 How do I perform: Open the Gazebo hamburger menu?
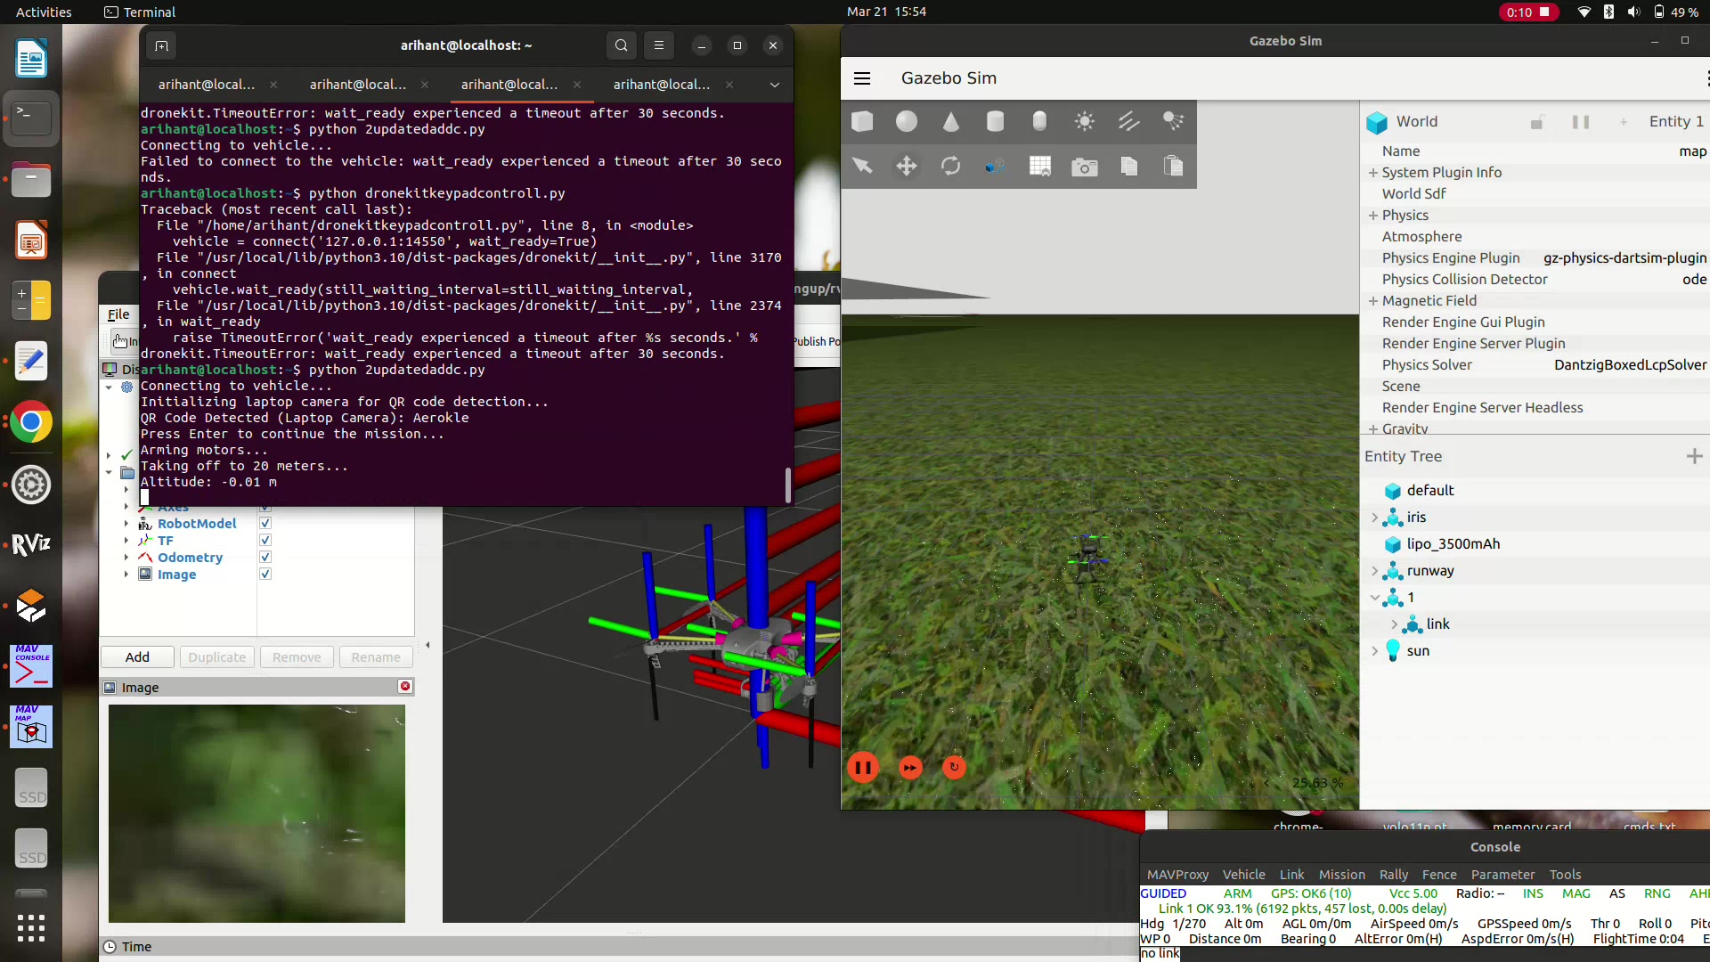(x=862, y=78)
